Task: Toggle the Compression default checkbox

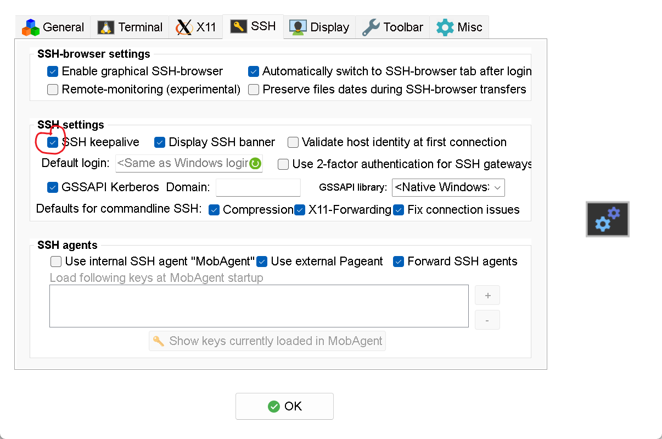Action: pyautogui.click(x=214, y=210)
